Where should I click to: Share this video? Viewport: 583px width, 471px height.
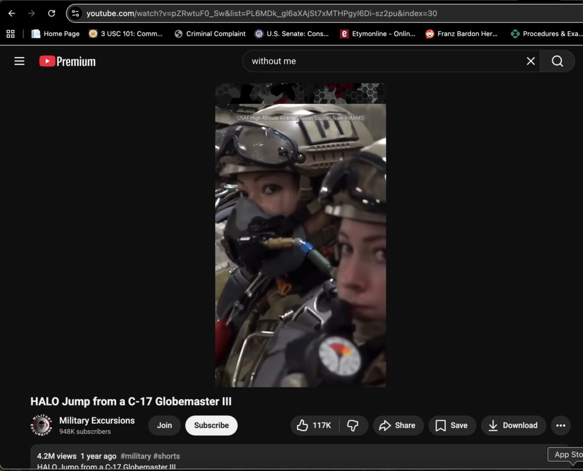[x=397, y=425]
